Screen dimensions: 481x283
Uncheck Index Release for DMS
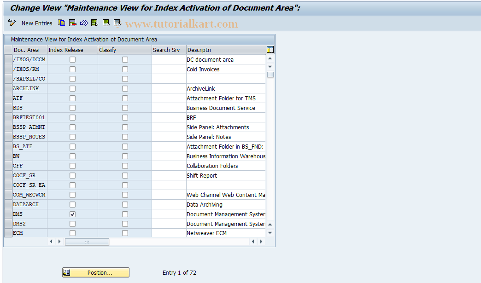72,214
